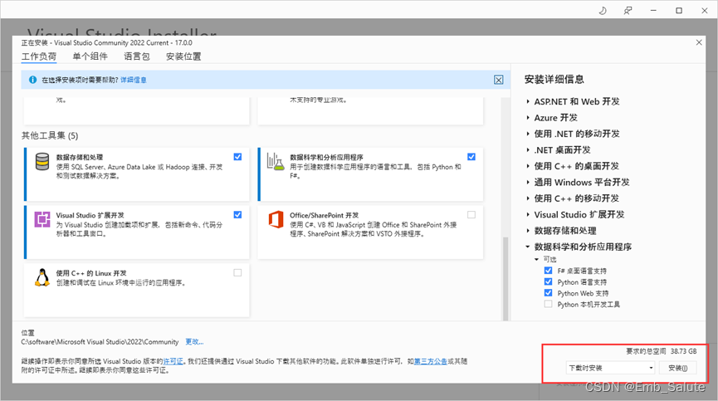Click the data science flask icon

276,162
